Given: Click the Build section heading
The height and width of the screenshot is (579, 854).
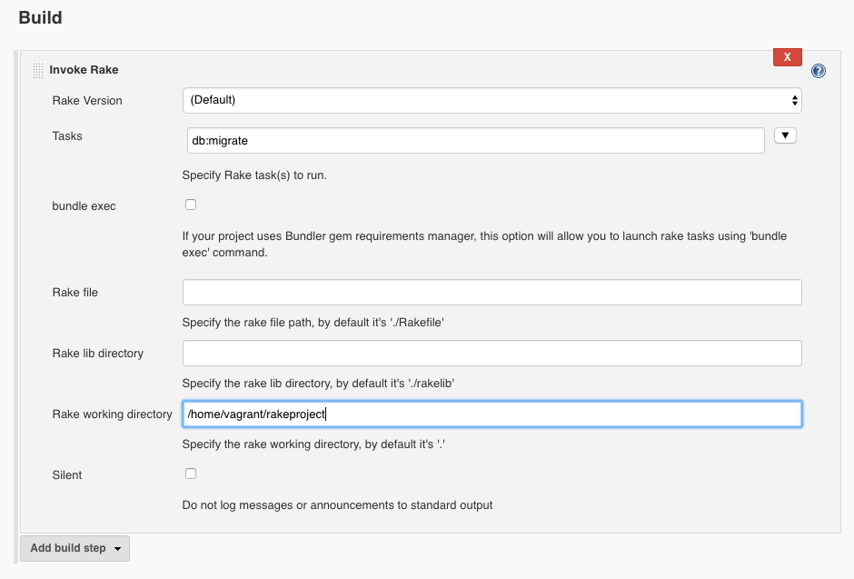Looking at the screenshot, I should (40, 17).
